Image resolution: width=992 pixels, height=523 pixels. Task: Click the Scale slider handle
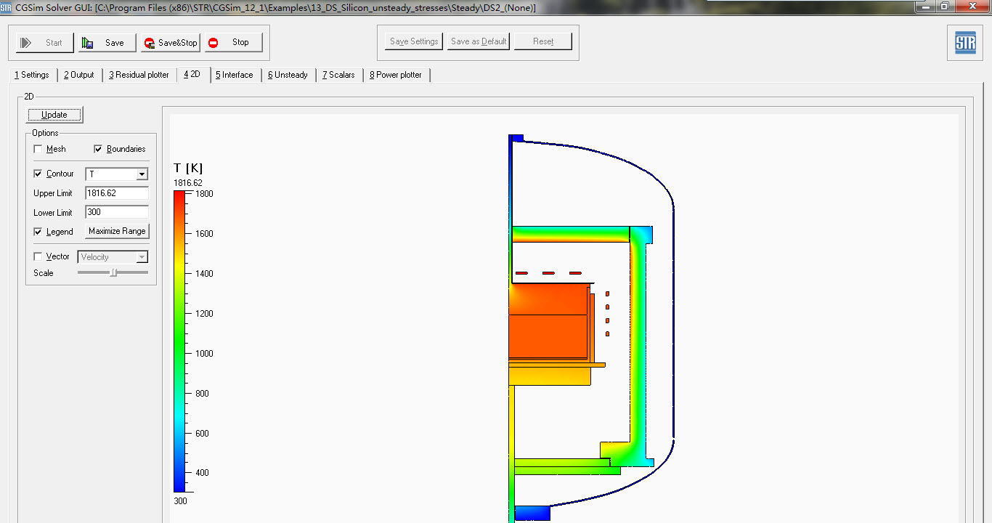(113, 272)
